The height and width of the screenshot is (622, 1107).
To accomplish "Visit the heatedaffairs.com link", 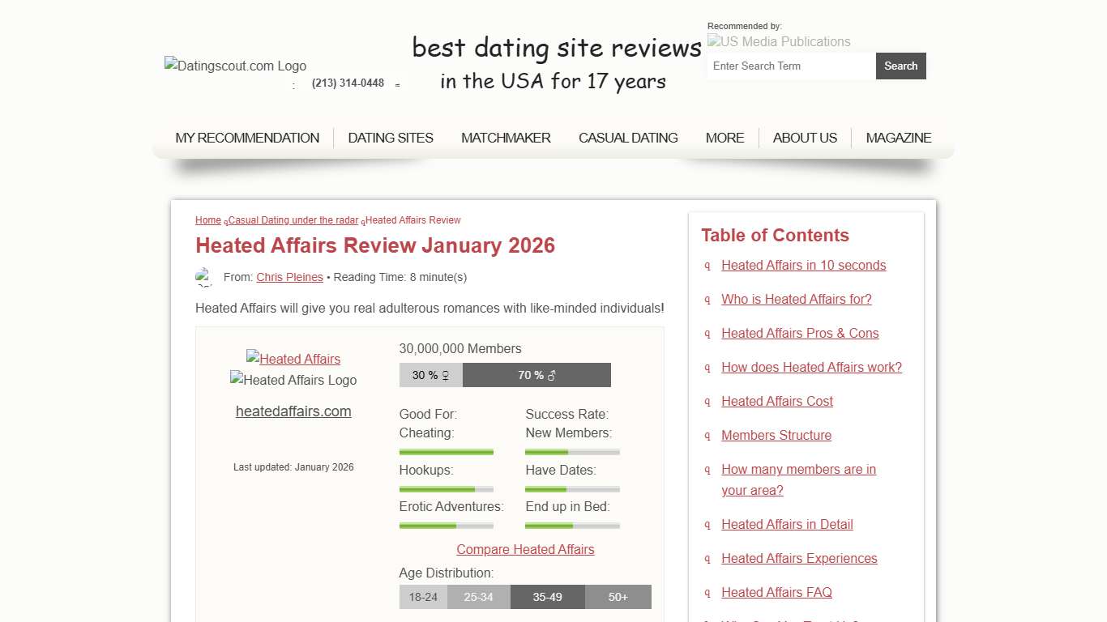I will (x=293, y=411).
